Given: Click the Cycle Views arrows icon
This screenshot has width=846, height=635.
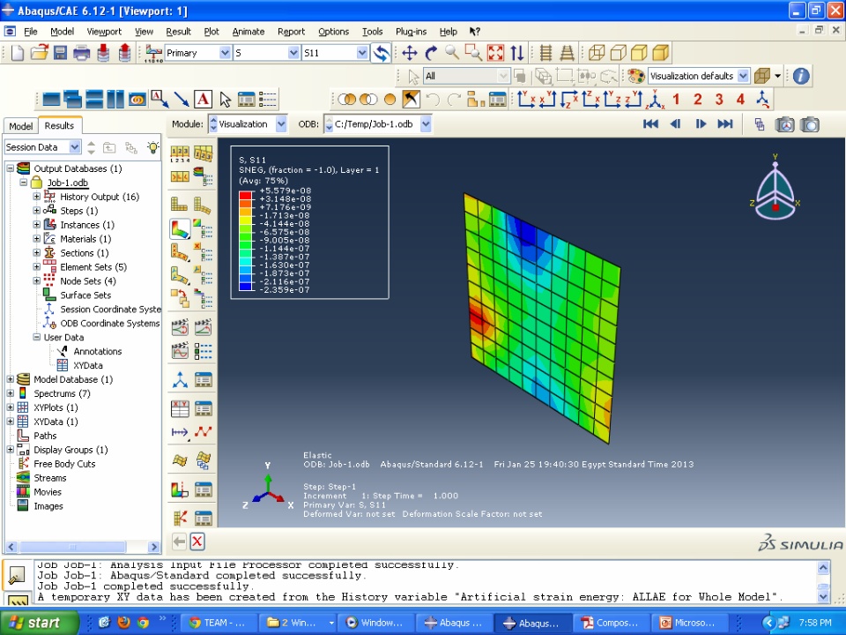Looking at the screenshot, I should 517,53.
